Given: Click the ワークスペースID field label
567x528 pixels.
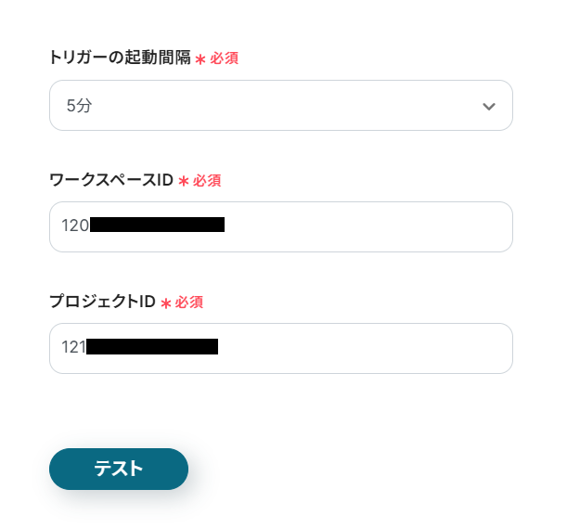Looking at the screenshot, I should (x=110, y=180).
